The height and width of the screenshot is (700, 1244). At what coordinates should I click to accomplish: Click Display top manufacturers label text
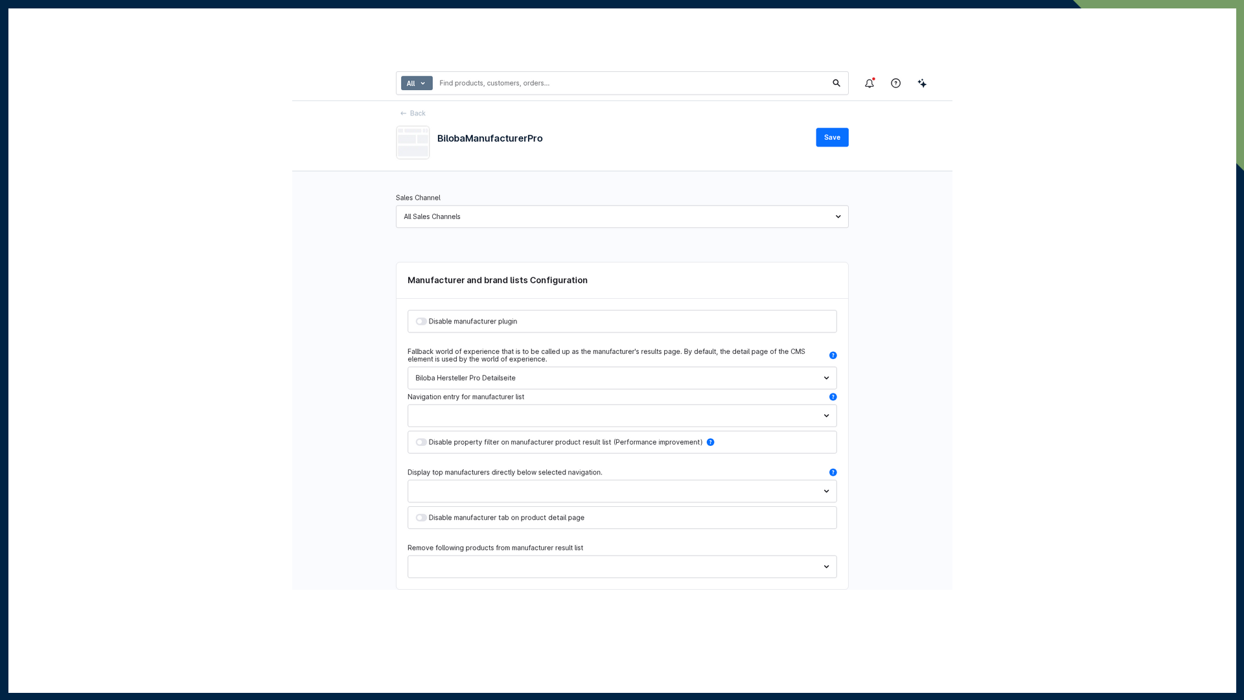pos(505,472)
